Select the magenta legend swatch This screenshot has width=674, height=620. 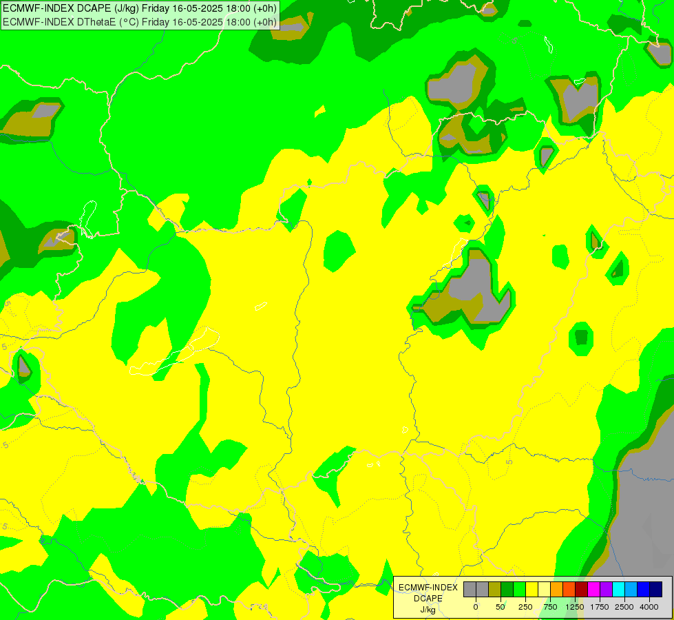(593, 590)
